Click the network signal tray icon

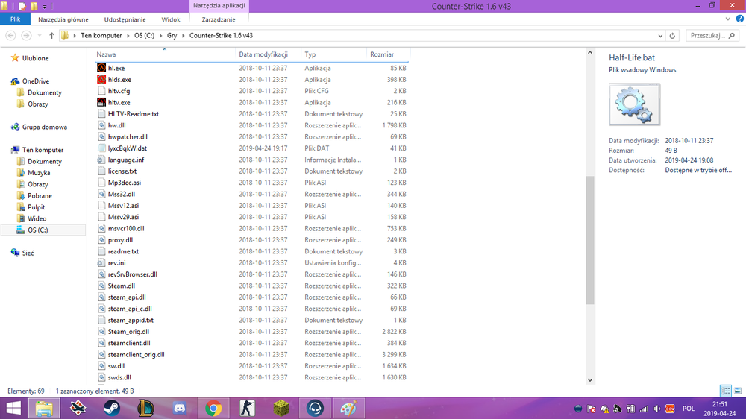click(644, 409)
